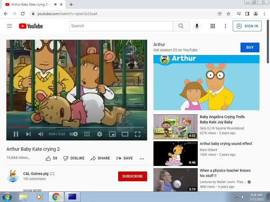The image size is (270, 202).
Task: Click the SIGN IN button
Action: coord(247,26)
